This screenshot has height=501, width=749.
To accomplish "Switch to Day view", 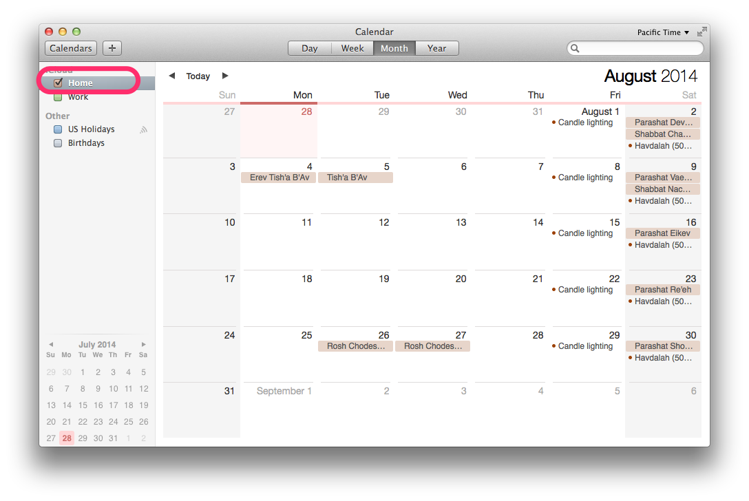I will click(x=309, y=48).
